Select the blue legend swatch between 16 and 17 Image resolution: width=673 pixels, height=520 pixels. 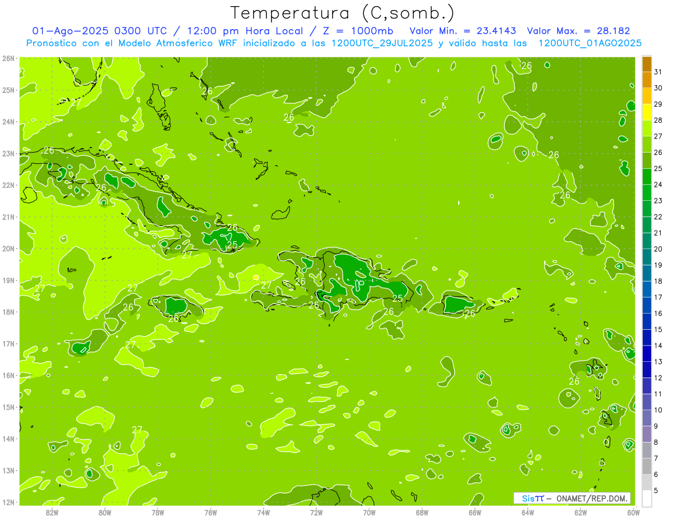click(x=647, y=305)
